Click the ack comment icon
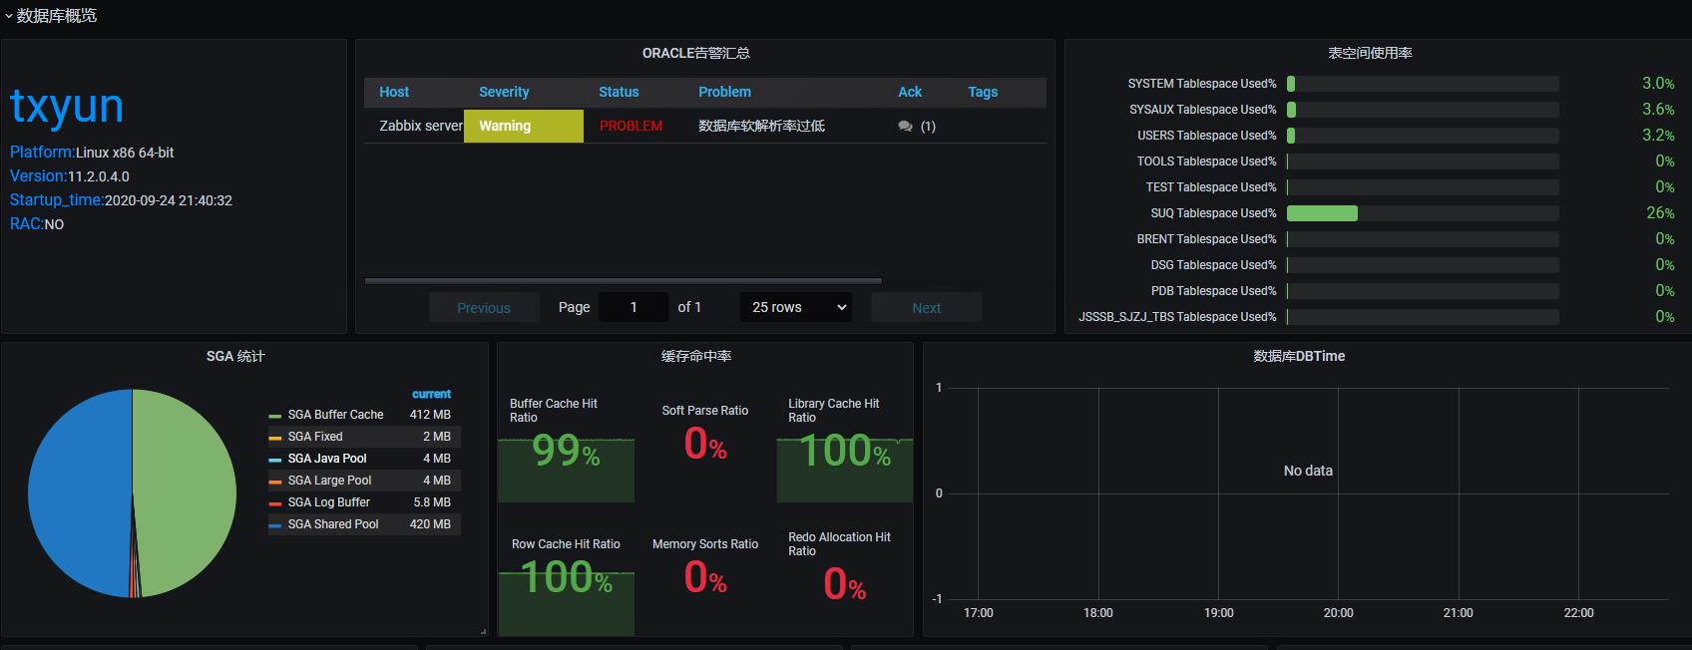 pyautogui.click(x=905, y=127)
